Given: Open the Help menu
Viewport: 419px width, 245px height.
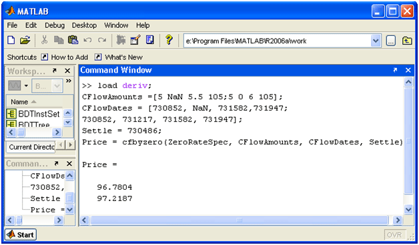Looking at the screenshot, I should click(x=143, y=25).
